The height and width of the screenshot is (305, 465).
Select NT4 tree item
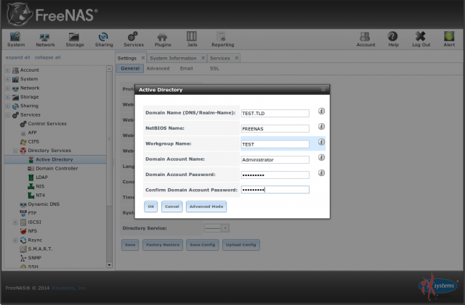click(x=40, y=196)
